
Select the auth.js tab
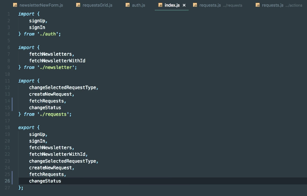point(135,5)
